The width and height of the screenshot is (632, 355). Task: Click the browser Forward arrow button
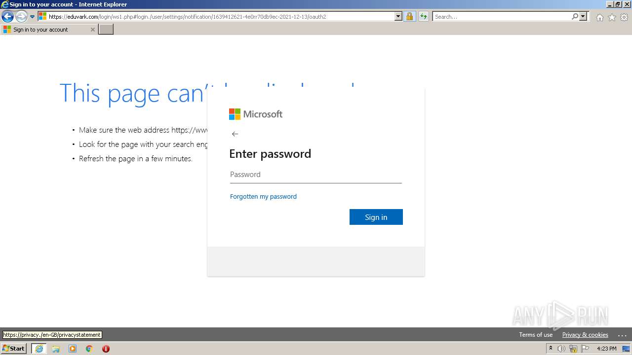coord(21,17)
